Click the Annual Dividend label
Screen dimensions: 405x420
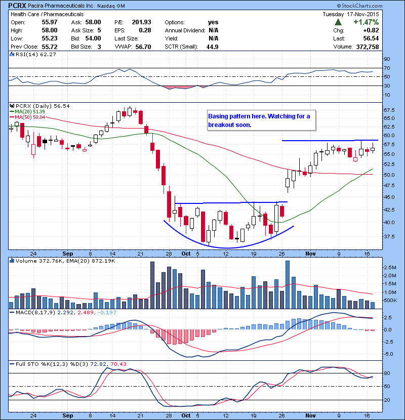[x=185, y=30]
